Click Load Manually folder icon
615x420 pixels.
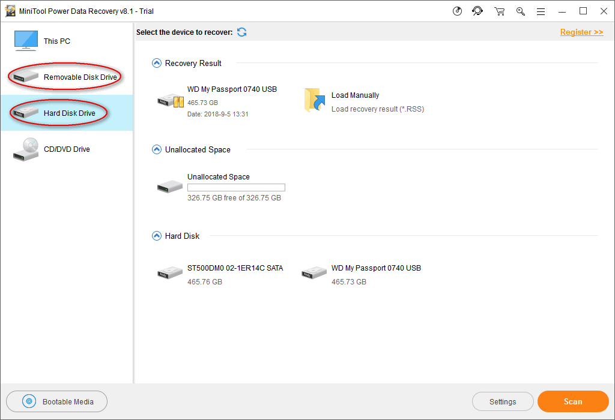(x=314, y=100)
